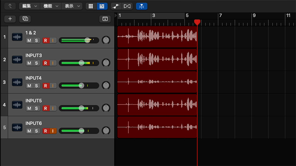Click the pan knob of INPUT5 track
Image resolution: width=296 pixels, height=166 pixels.
click(106, 108)
